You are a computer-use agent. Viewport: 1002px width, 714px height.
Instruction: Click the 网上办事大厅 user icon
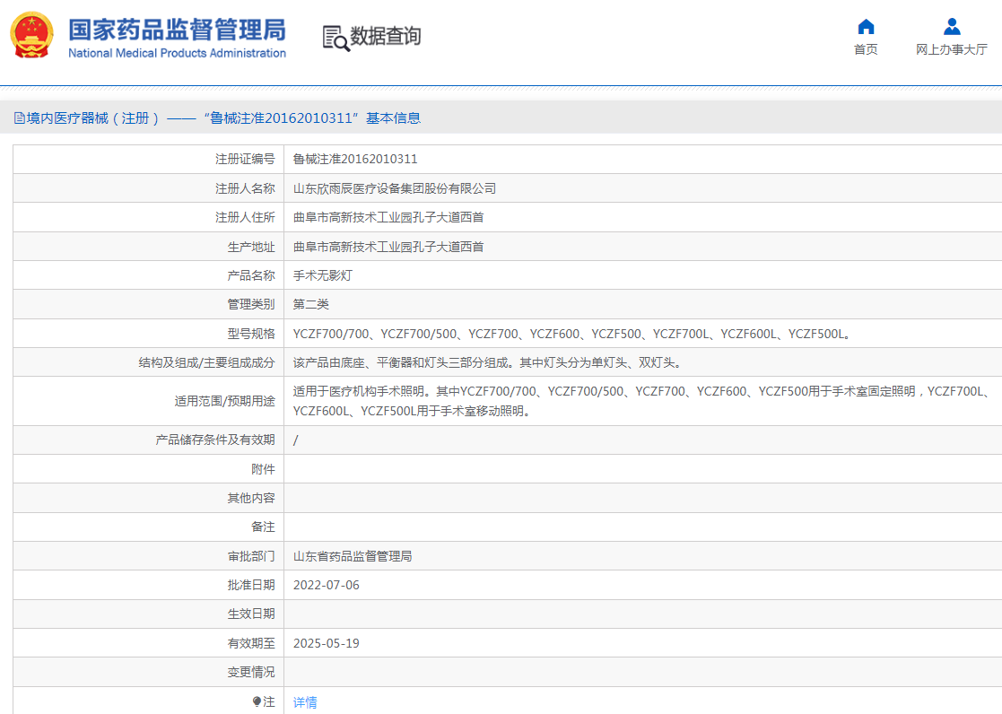[x=952, y=27]
